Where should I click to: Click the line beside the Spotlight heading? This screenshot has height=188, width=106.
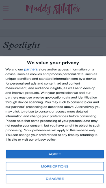coord(75,48)
